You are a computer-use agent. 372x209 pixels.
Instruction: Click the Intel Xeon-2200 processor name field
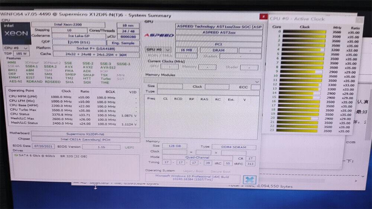point(68,25)
